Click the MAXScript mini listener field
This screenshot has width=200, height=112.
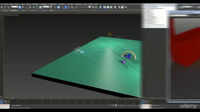(x=5, y=107)
